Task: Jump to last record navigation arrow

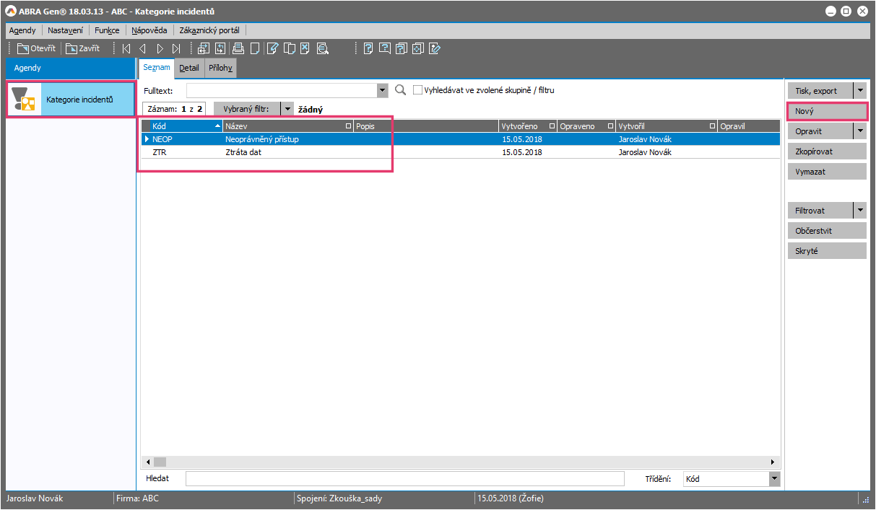Action: (176, 49)
